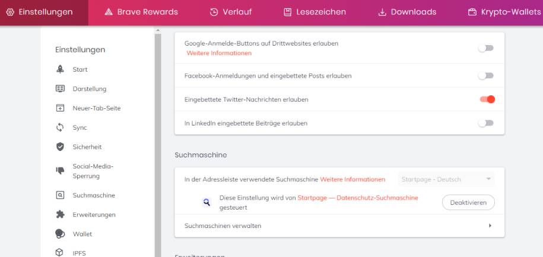Enable LinkedIn eingebettete Beiträge toggle
The image size is (543, 257).
(486, 123)
